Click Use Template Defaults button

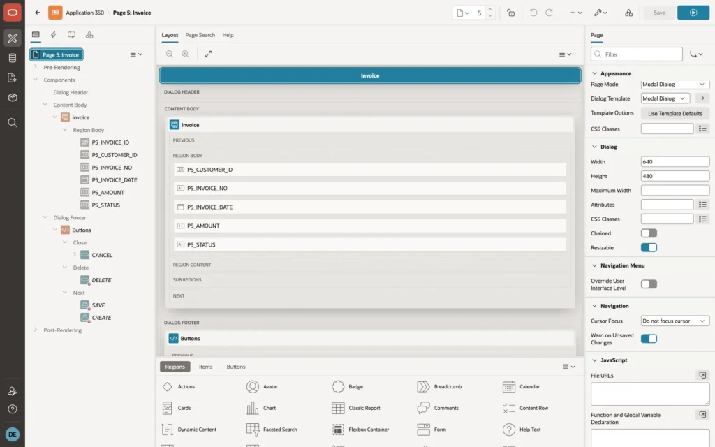coord(675,114)
